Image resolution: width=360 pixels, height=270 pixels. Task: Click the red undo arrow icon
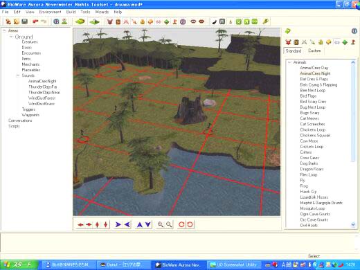point(35,21)
